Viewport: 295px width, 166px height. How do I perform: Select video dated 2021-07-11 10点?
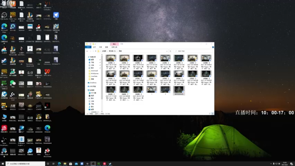click(111, 94)
